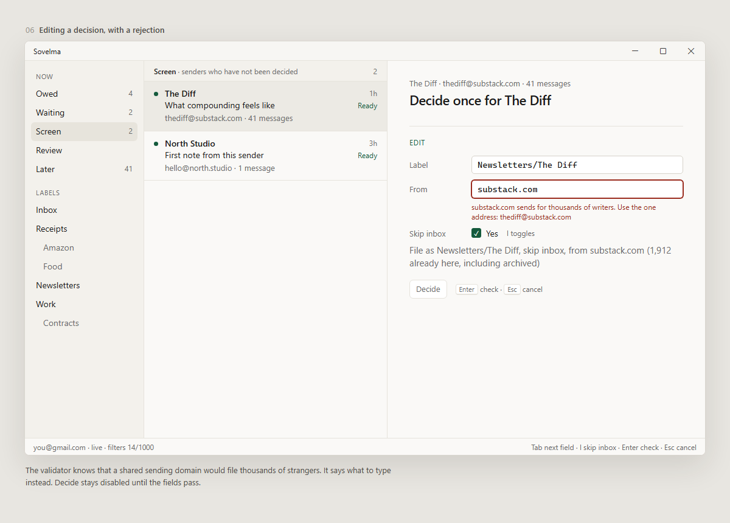Click the From field substack.com

(x=577, y=189)
